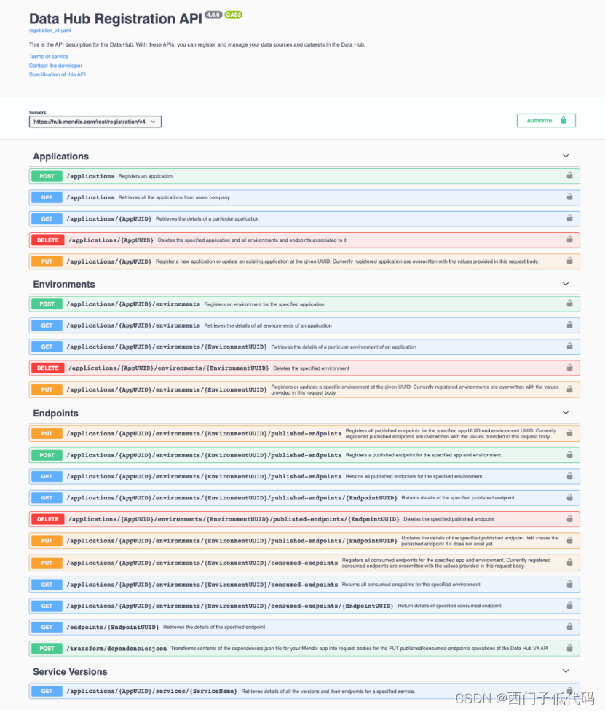Click the Authorize button

click(546, 120)
